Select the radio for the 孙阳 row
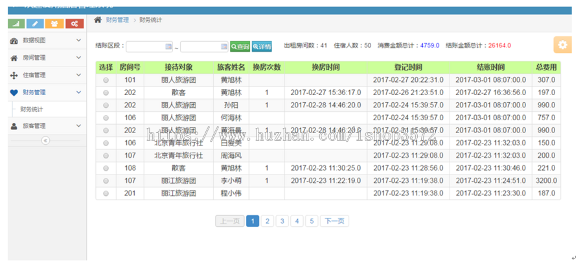583x267 pixels. [106, 105]
